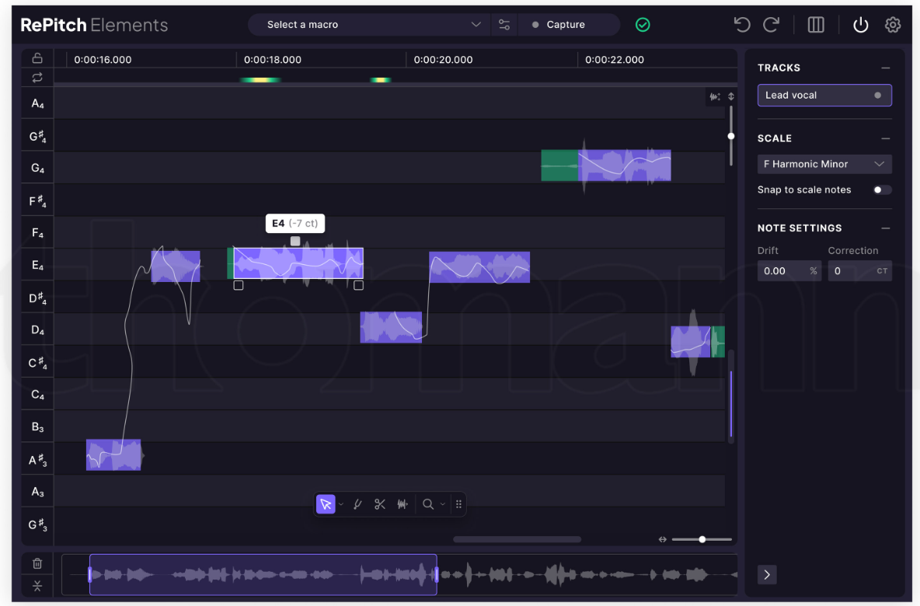Toggle the loop icon beside the timeline
Image resolution: width=920 pixels, height=606 pixels.
pyautogui.click(x=37, y=77)
